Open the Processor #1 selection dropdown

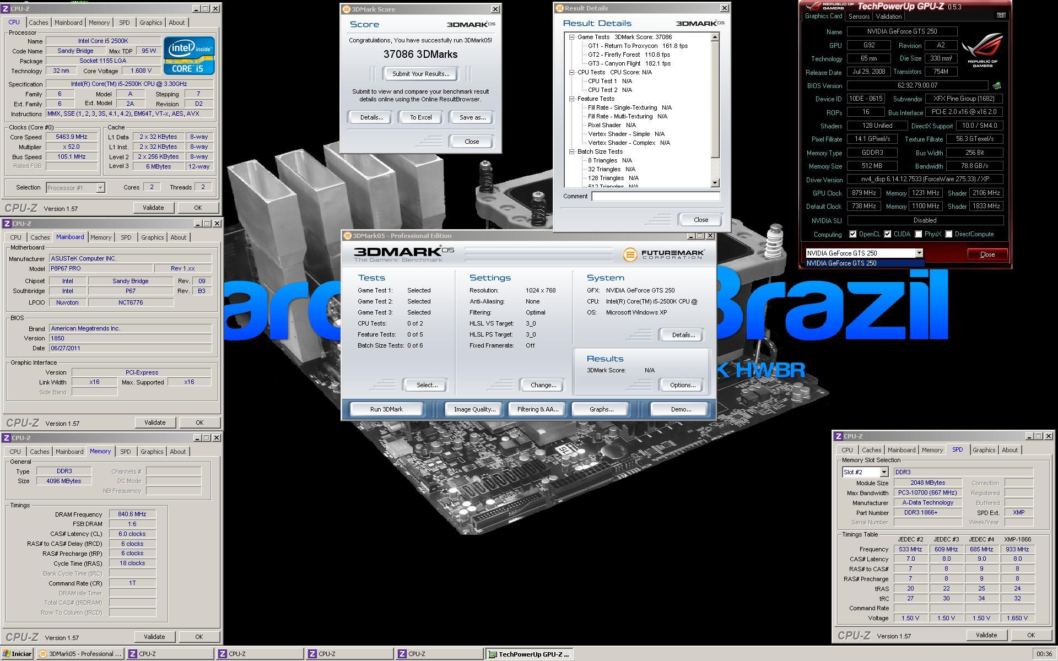[x=100, y=188]
